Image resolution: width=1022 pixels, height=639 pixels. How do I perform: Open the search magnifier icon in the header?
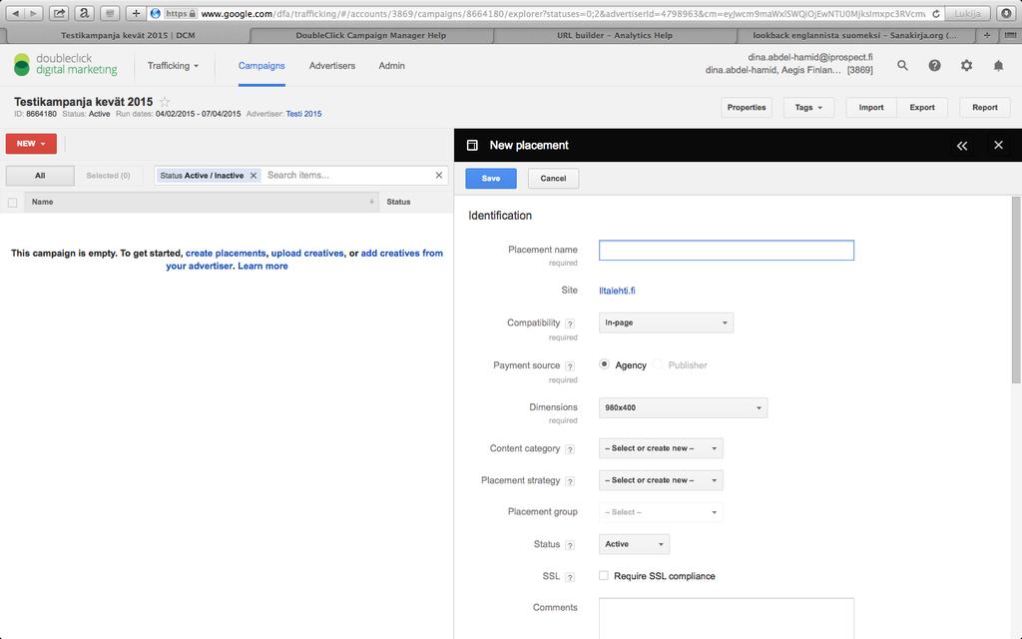pos(902,65)
